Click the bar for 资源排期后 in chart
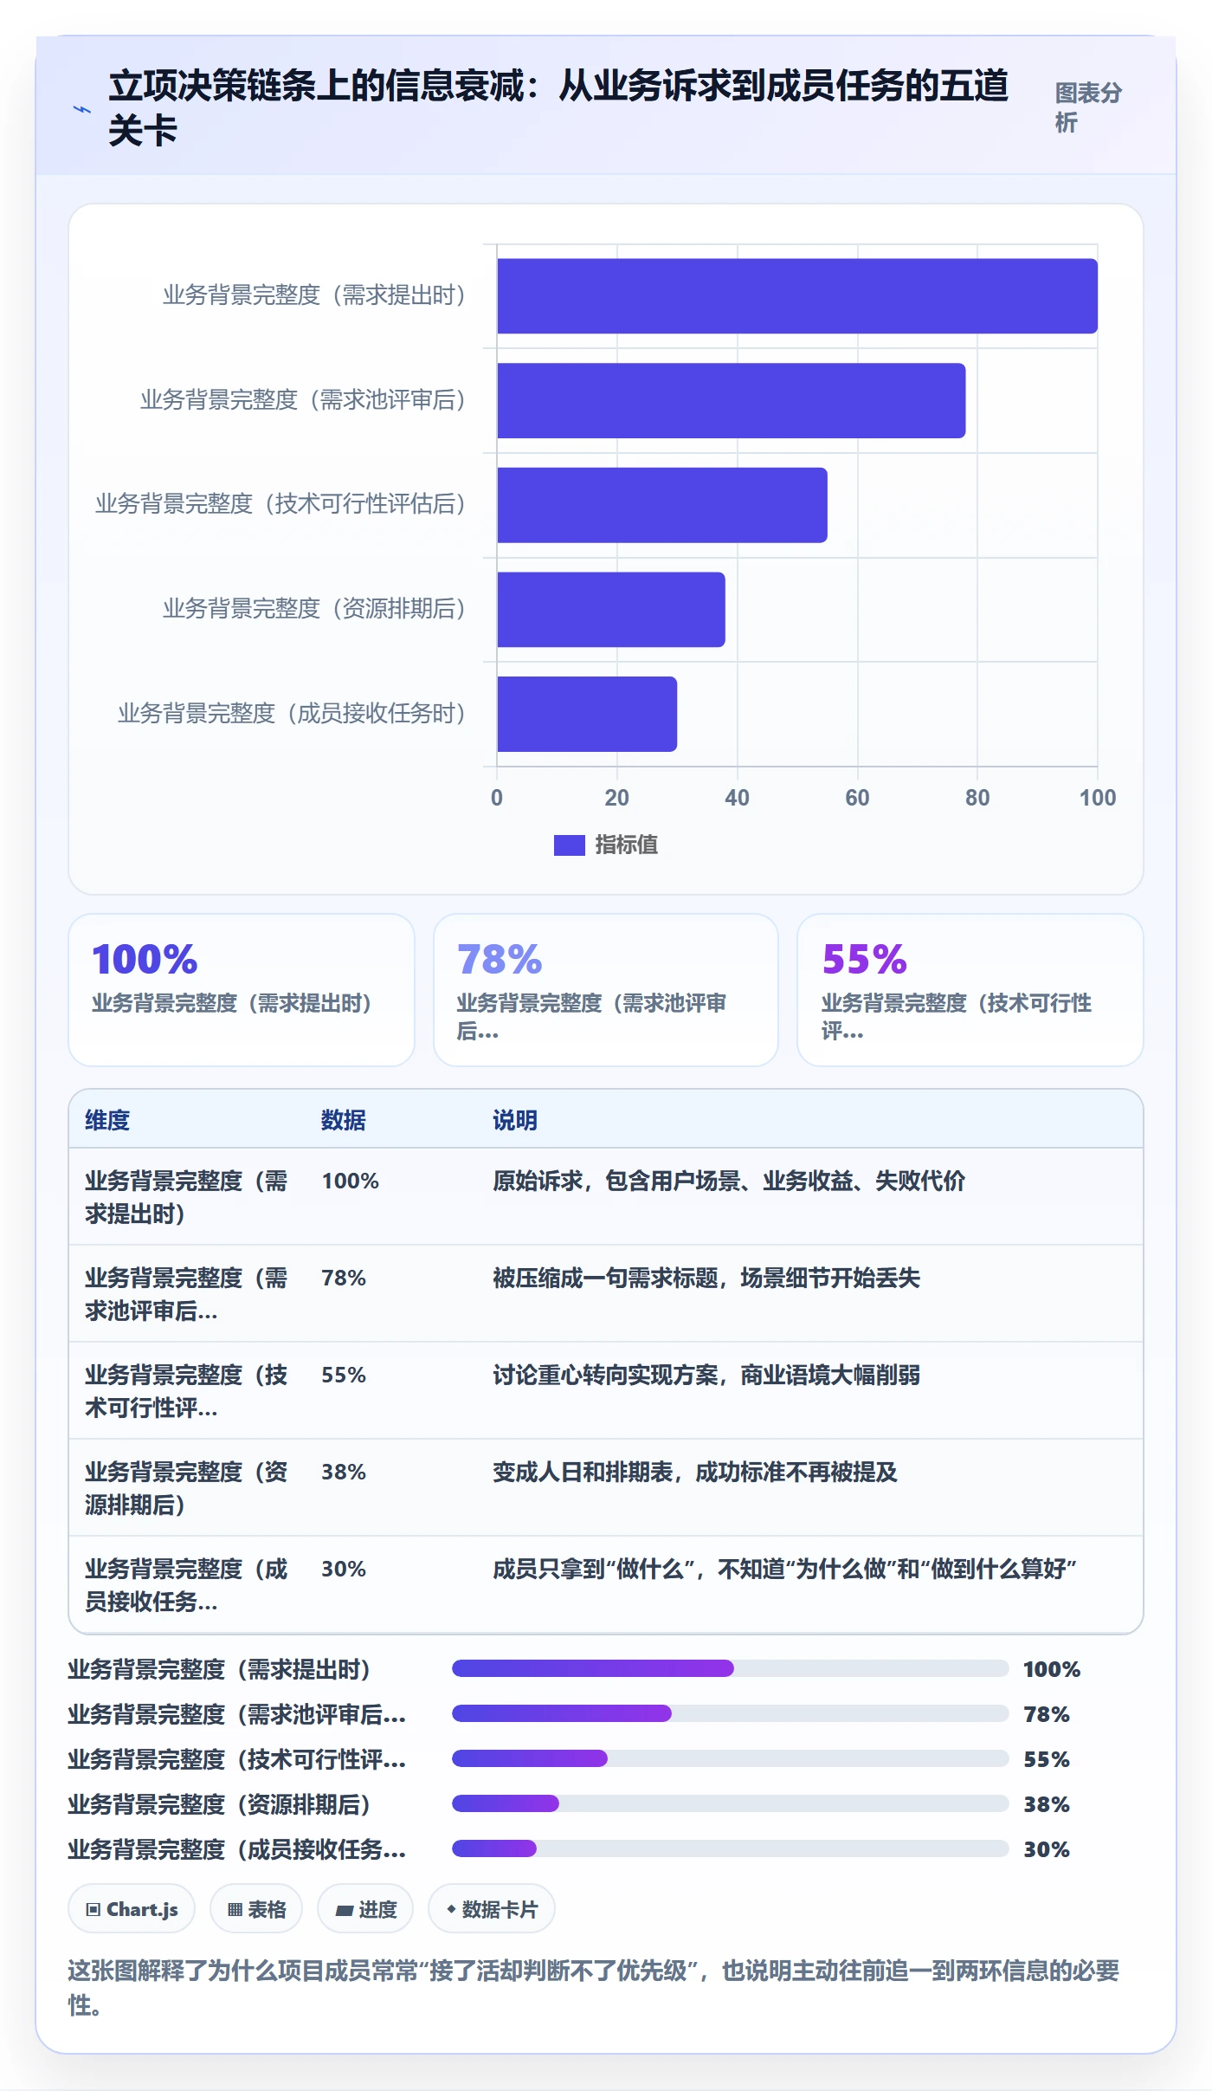Image resolution: width=1212 pixels, height=2091 pixels. click(x=611, y=610)
